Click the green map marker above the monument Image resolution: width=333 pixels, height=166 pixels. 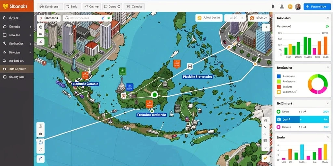[x=122, y=71]
